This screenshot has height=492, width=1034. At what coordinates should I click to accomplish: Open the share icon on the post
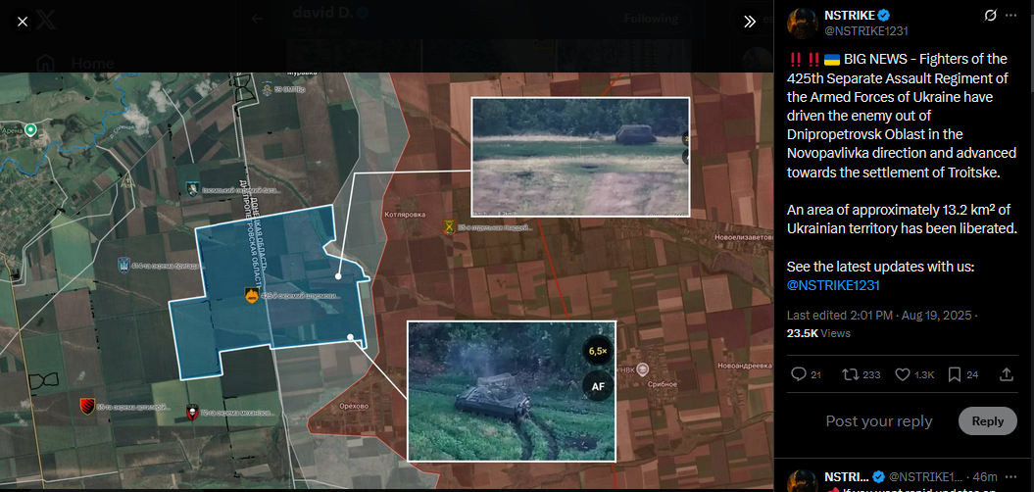[1007, 374]
